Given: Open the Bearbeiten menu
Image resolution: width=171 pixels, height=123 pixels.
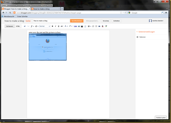Looking at the screenshot, I should [12, 5].
